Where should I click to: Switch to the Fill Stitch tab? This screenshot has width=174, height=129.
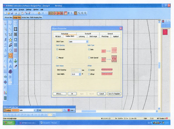tap(58, 37)
